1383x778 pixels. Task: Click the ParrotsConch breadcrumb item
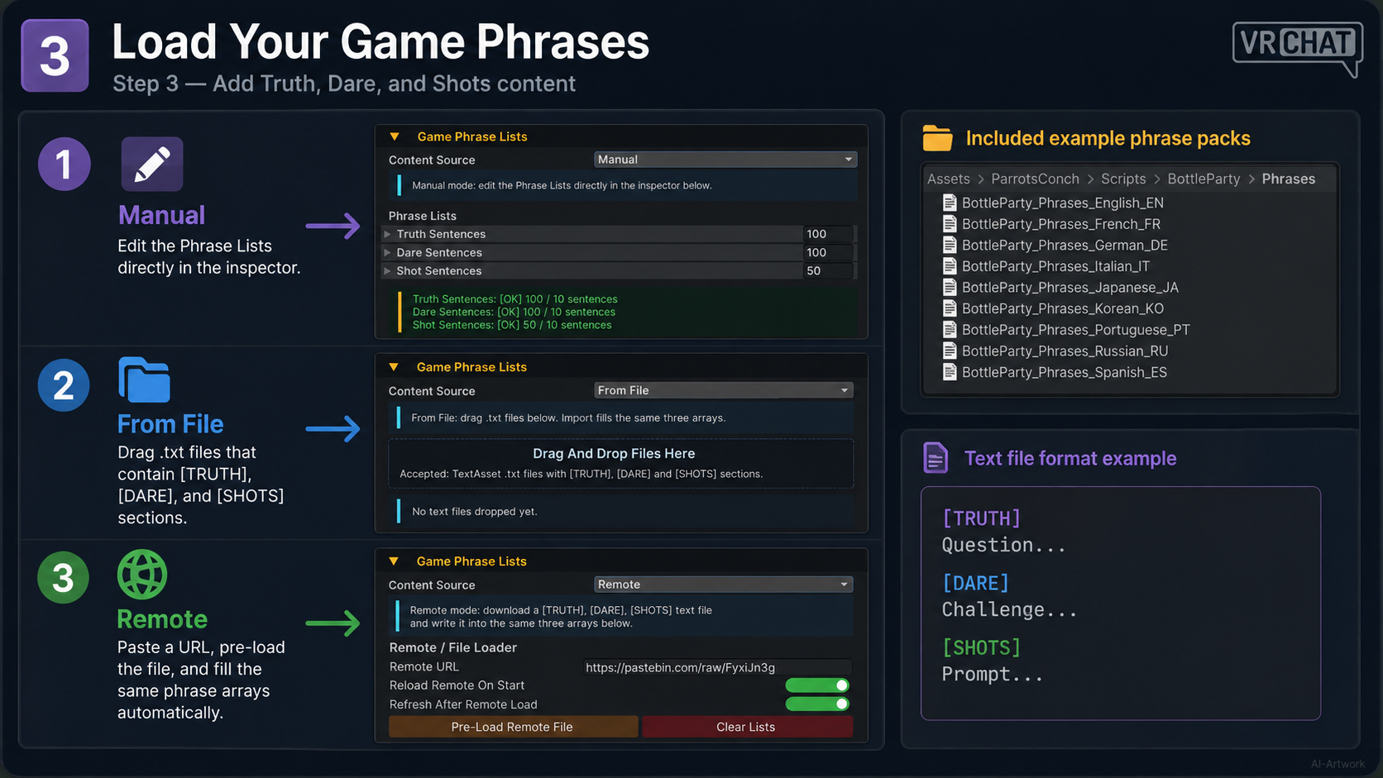1035,179
